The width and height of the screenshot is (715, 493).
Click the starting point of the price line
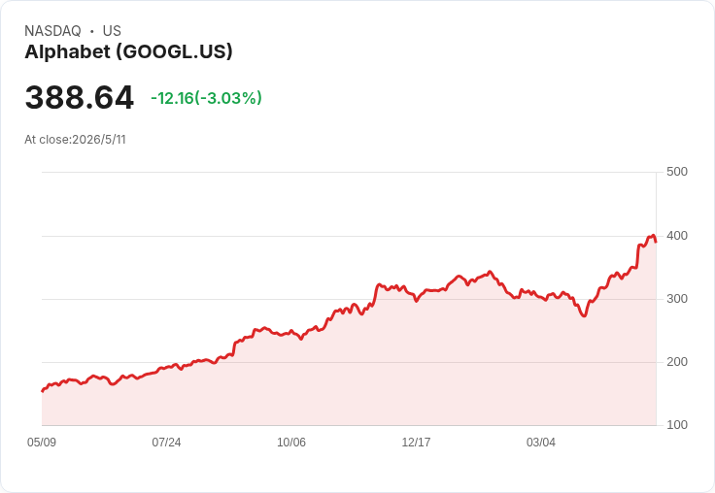[x=43, y=391]
